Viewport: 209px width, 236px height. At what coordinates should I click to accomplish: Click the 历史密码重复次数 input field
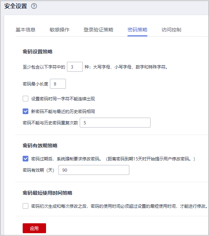(115, 123)
